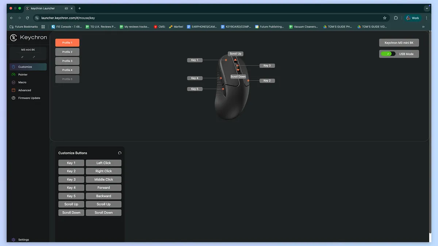Click the Keychron M3 mini 8K button
The width and height of the screenshot is (438, 246).
tap(399, 43)
